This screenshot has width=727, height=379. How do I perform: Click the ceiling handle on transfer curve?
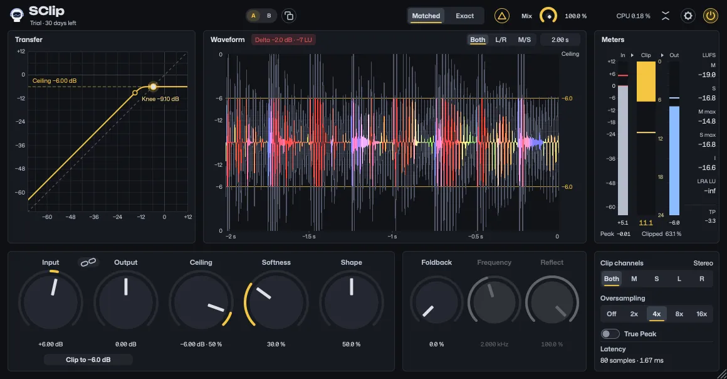(153, 87)
